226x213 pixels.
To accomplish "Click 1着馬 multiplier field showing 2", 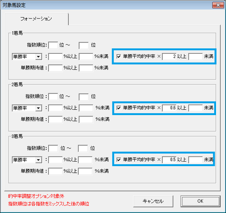I will pyautogui.click(x=169, y=56).
